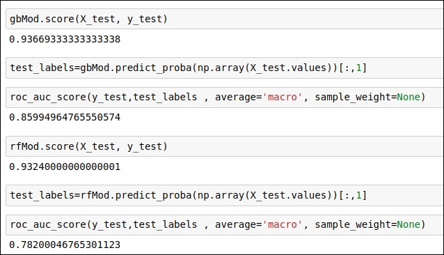Click the rfMod.score(X_test, y_test) code cell
The height and width of the screenshot is (255, 444).
click(x=225, y=146)
